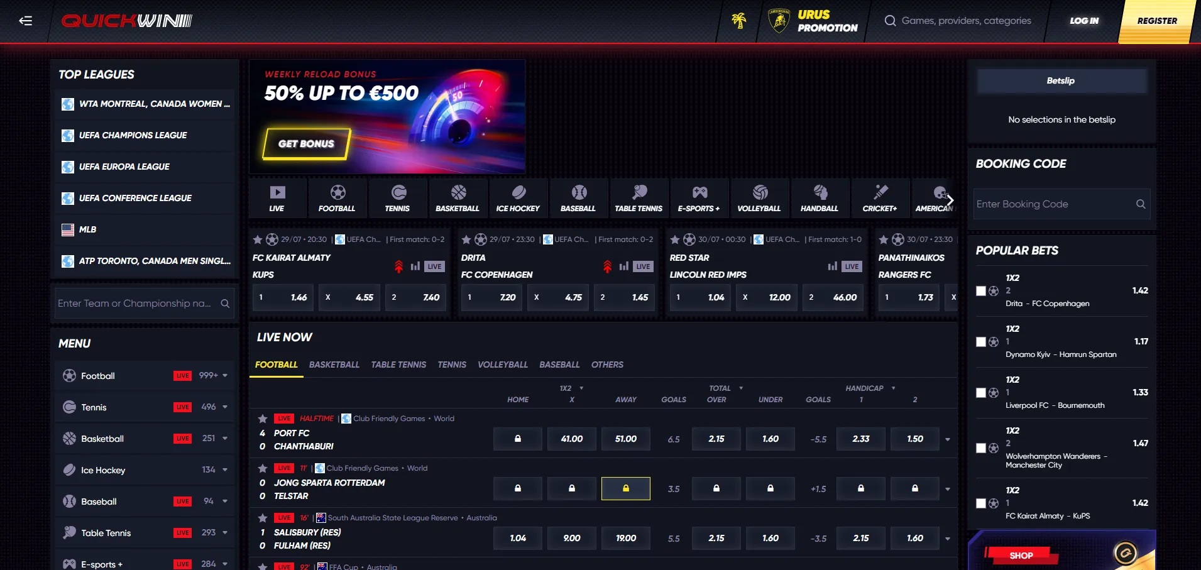The height and width of the screenshot is (570, 1201).
Task: Check the Dynamo Kyiv - Hamrun Spartan selection
Action: tap(980, 342)
